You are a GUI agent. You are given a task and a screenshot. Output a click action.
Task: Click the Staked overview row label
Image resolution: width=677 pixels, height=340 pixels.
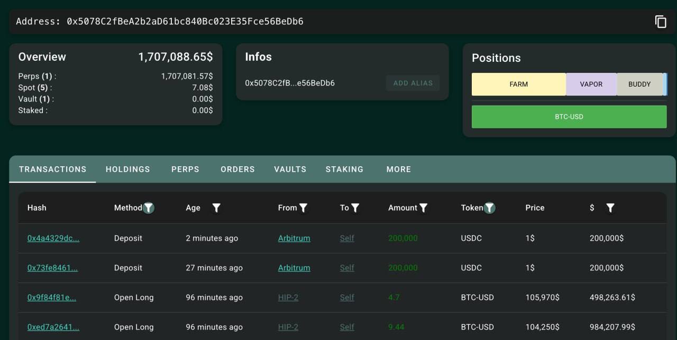coord(33,110)
